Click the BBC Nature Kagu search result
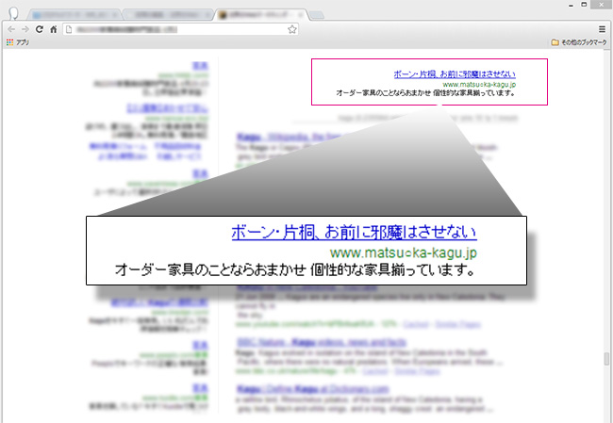Viewport: 613px width, 423px height. coord(322,343)
